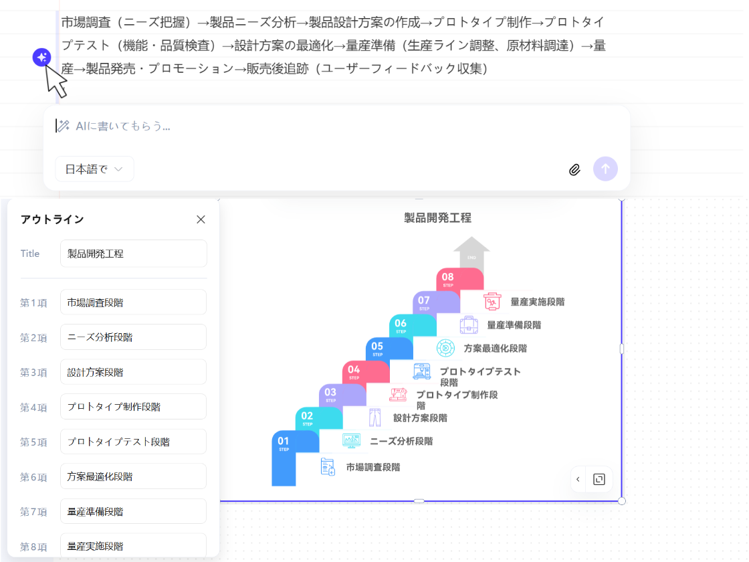This screenshot has height=562, width=749.
Task: Close the アウトライン panel
Action: 201,219
